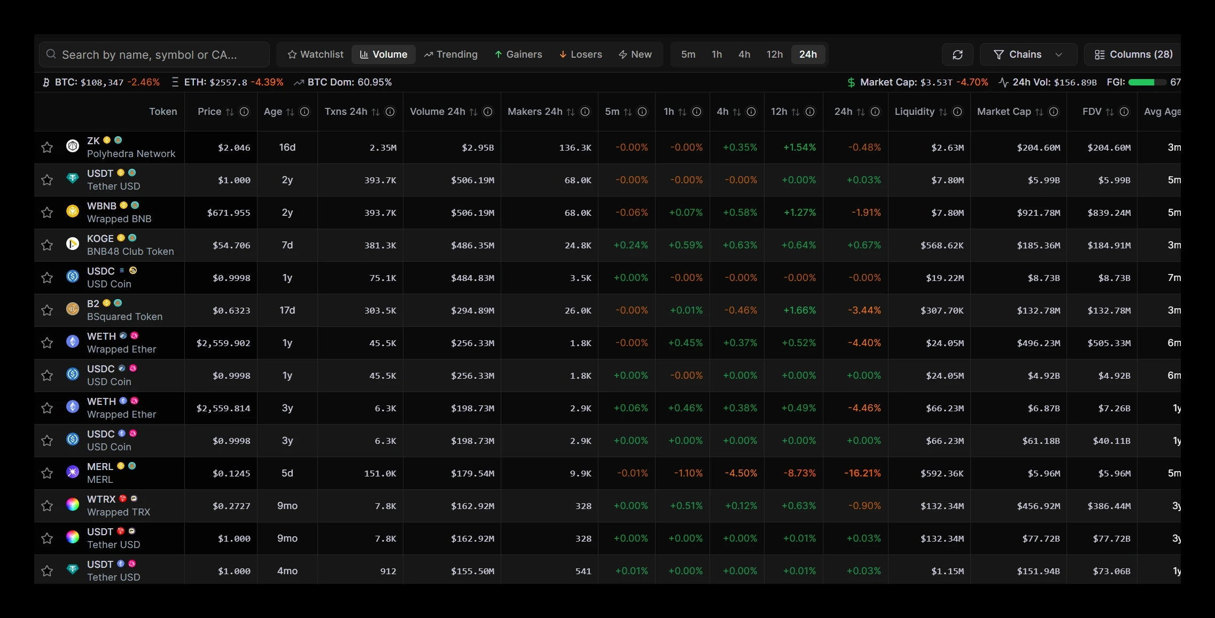
Task: Star the WETH row priced $2,559.902
Action: pyautogui.click(x=47, y=343)
